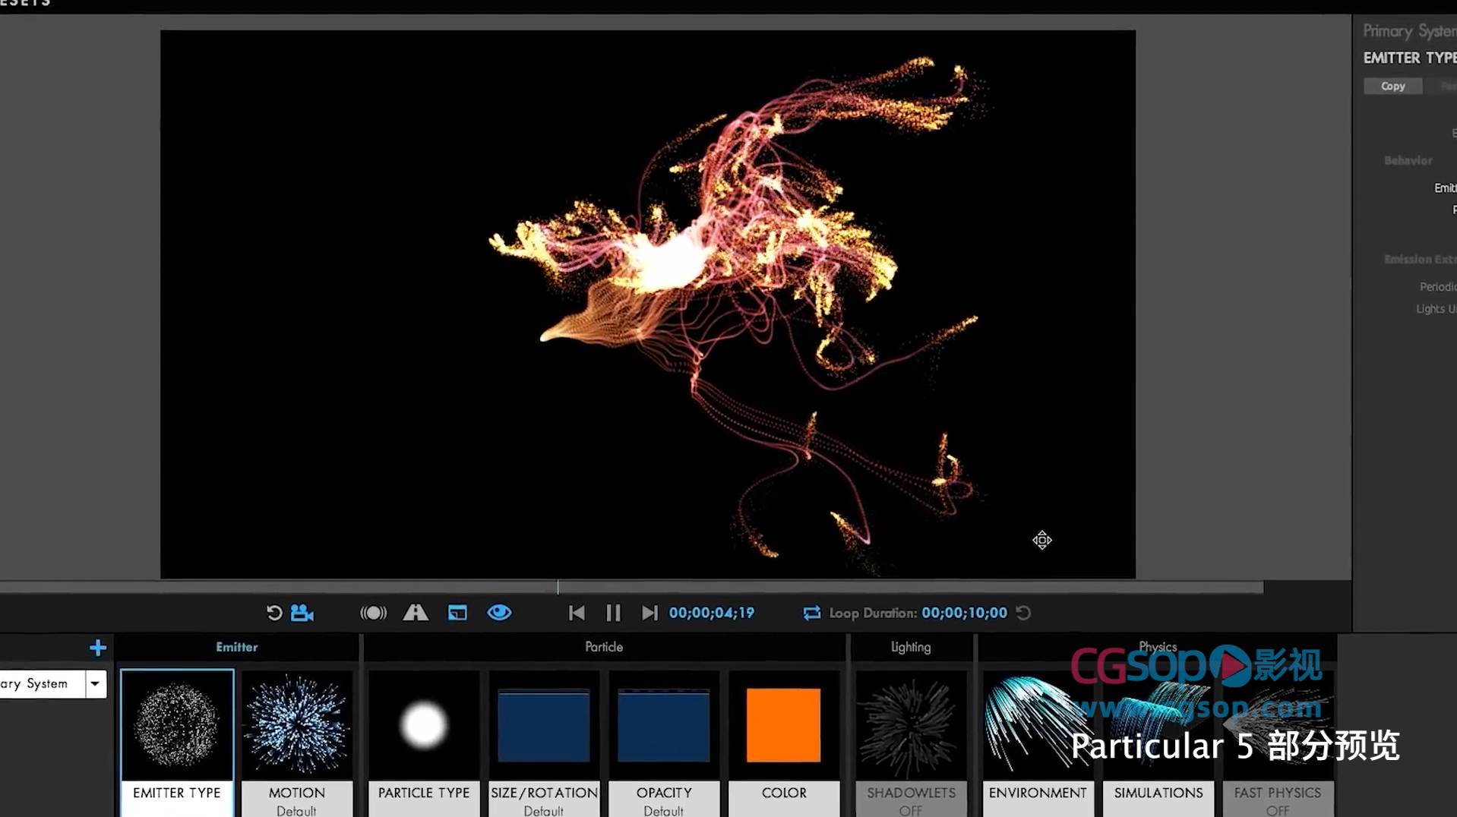Select the camera view icon

tap(301, 613)
